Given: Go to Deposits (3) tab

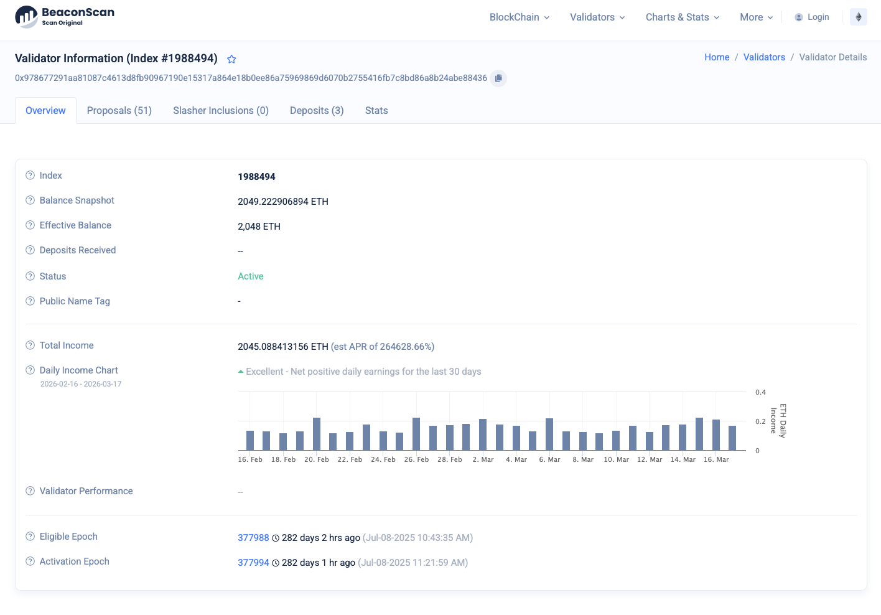Looking at the screenshot, I should [x=317, y=111].
